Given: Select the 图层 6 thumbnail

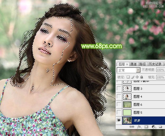Looking at the screenshot, I should pos(127,104).
